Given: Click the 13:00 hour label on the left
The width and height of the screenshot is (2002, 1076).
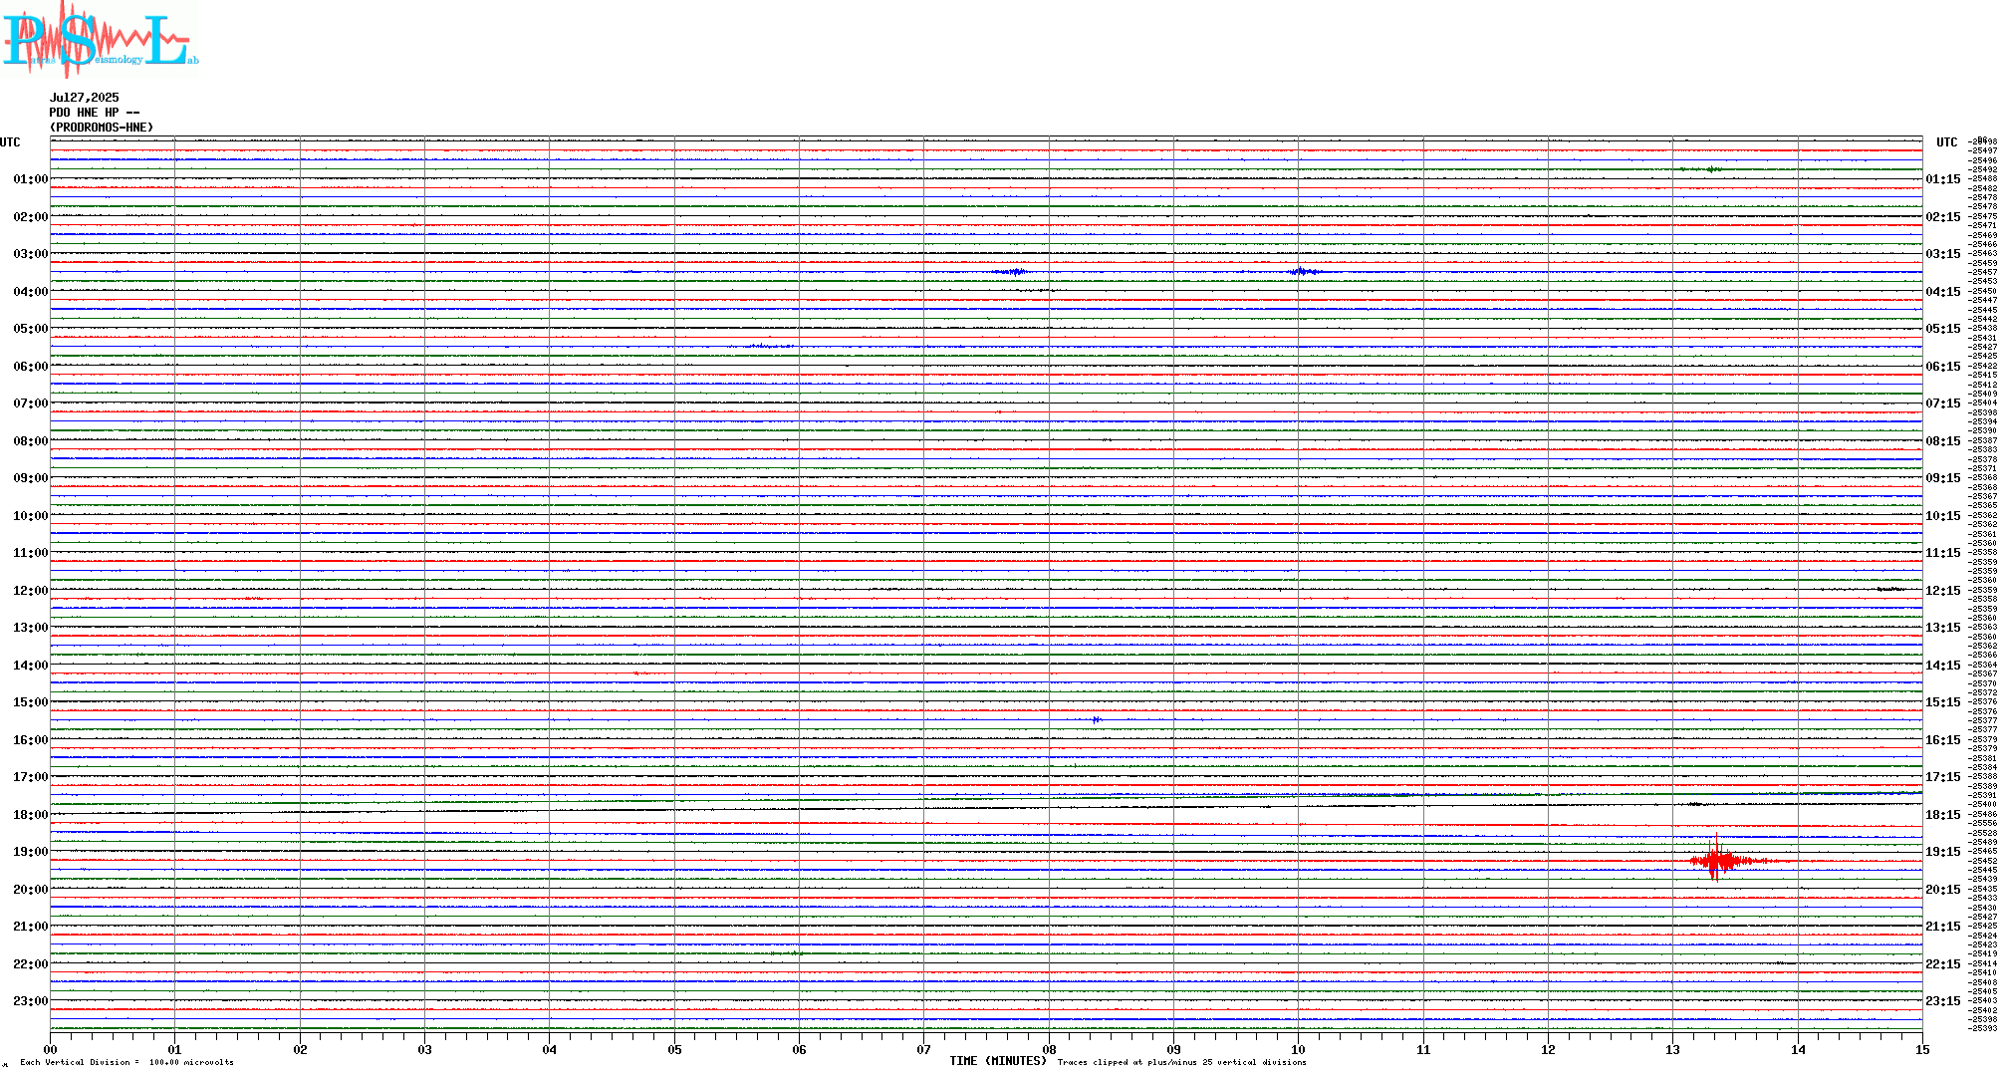Looking at the screenshot, I should pos(30,628).
